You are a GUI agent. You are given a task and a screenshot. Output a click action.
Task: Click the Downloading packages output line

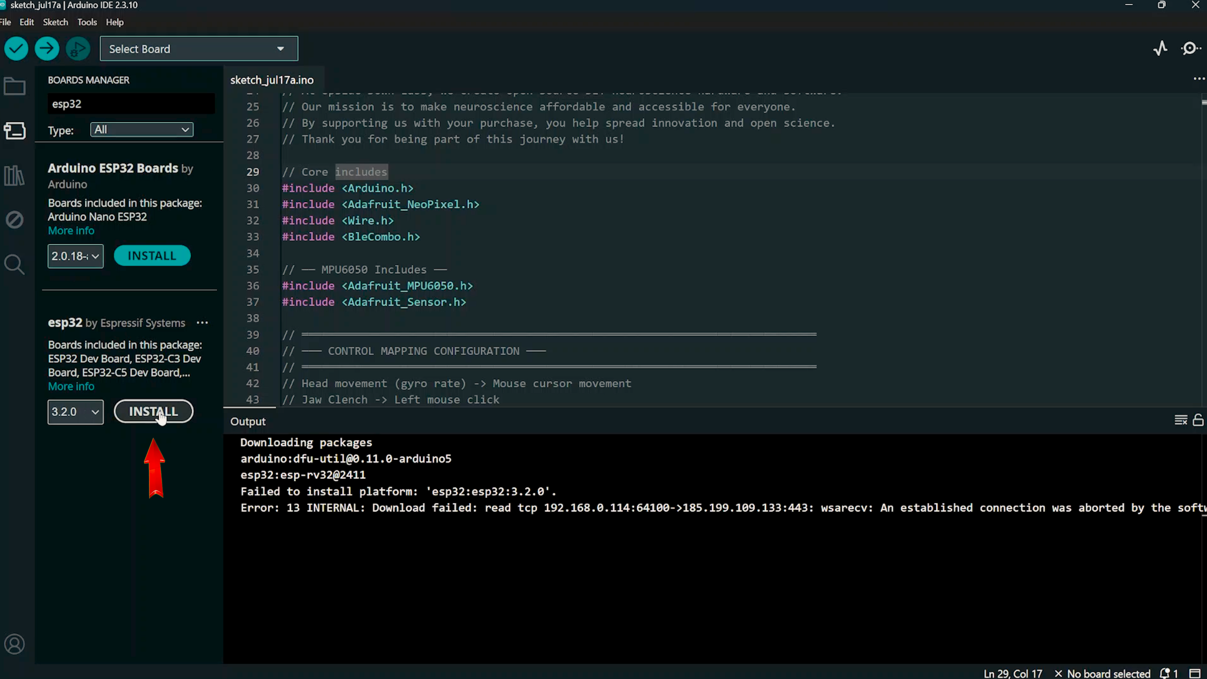pos(306,443)
